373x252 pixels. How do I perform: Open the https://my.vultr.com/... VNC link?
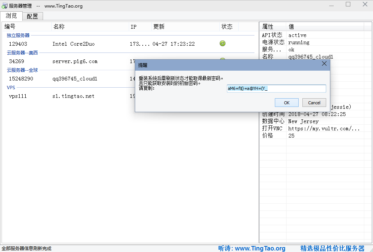(x=324, y=128)
